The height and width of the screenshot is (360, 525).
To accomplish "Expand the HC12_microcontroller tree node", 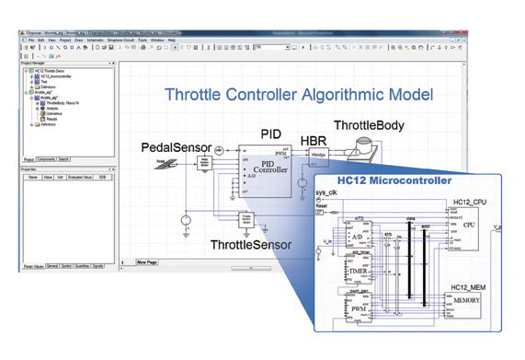I will (32, 76).
